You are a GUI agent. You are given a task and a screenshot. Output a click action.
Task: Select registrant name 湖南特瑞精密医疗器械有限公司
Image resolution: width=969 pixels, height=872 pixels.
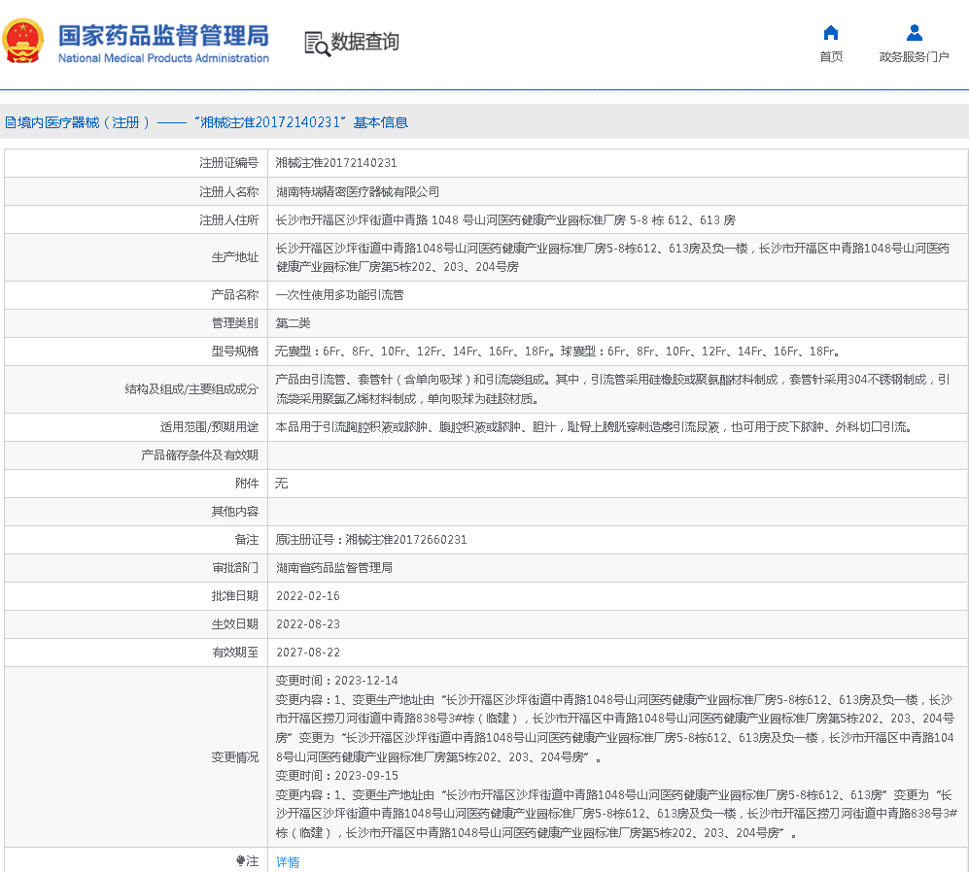point(358,192)
